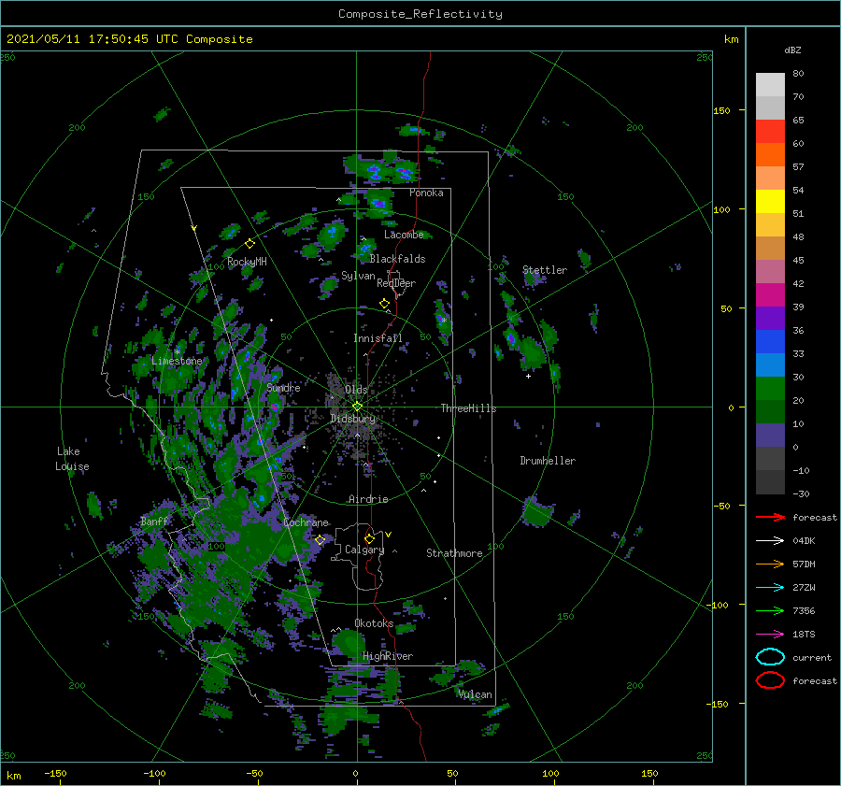This screenshot has height=786, width=841.
Task: Click the Airdrie label
Action: [368, 499]
